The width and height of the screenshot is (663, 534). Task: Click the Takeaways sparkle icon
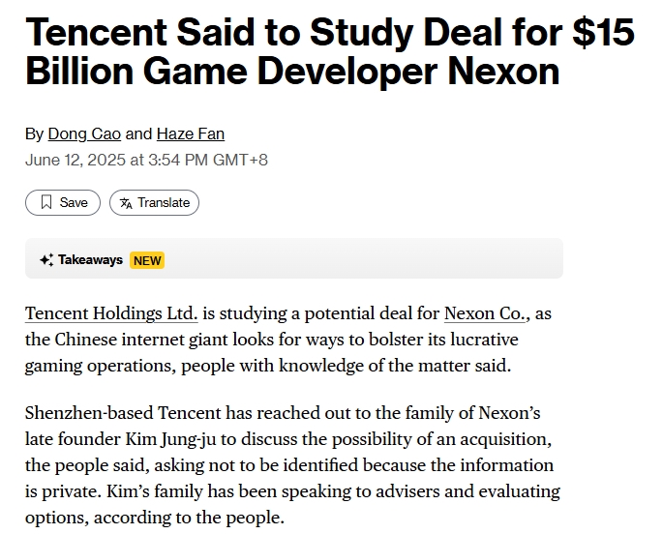pos(45,260)
